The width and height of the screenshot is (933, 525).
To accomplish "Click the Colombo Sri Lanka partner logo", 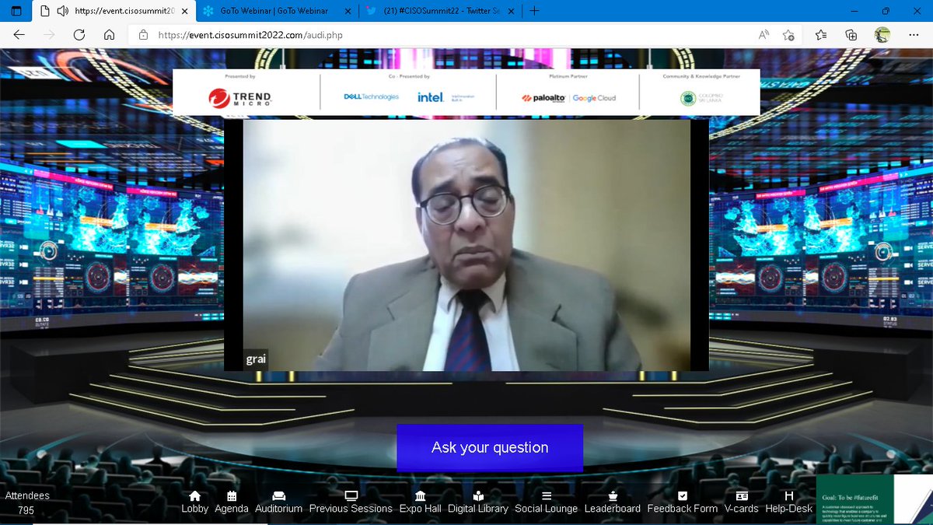I will pyautogui.click(x=702, y=98).
